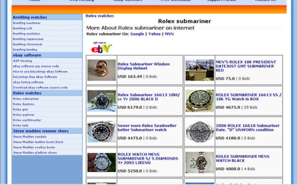Open thumbnail for Men's Rolex 18K President listing
297x185 pixels.
200,70
